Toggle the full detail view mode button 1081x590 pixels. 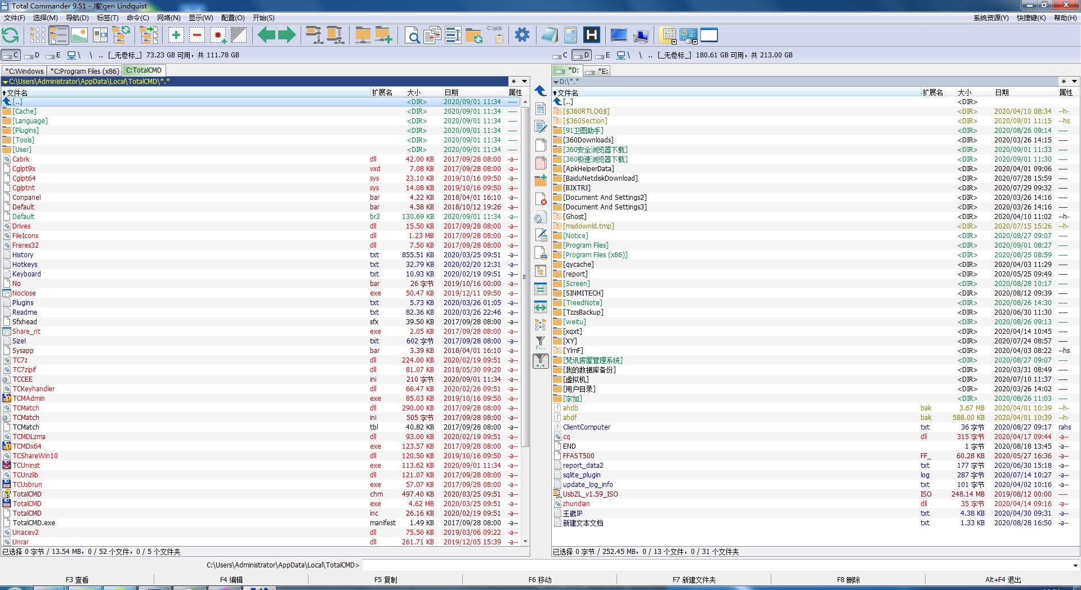[58, 35]
